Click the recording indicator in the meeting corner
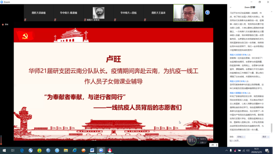The width and height of the screenshot is (273, 154). 5,25
